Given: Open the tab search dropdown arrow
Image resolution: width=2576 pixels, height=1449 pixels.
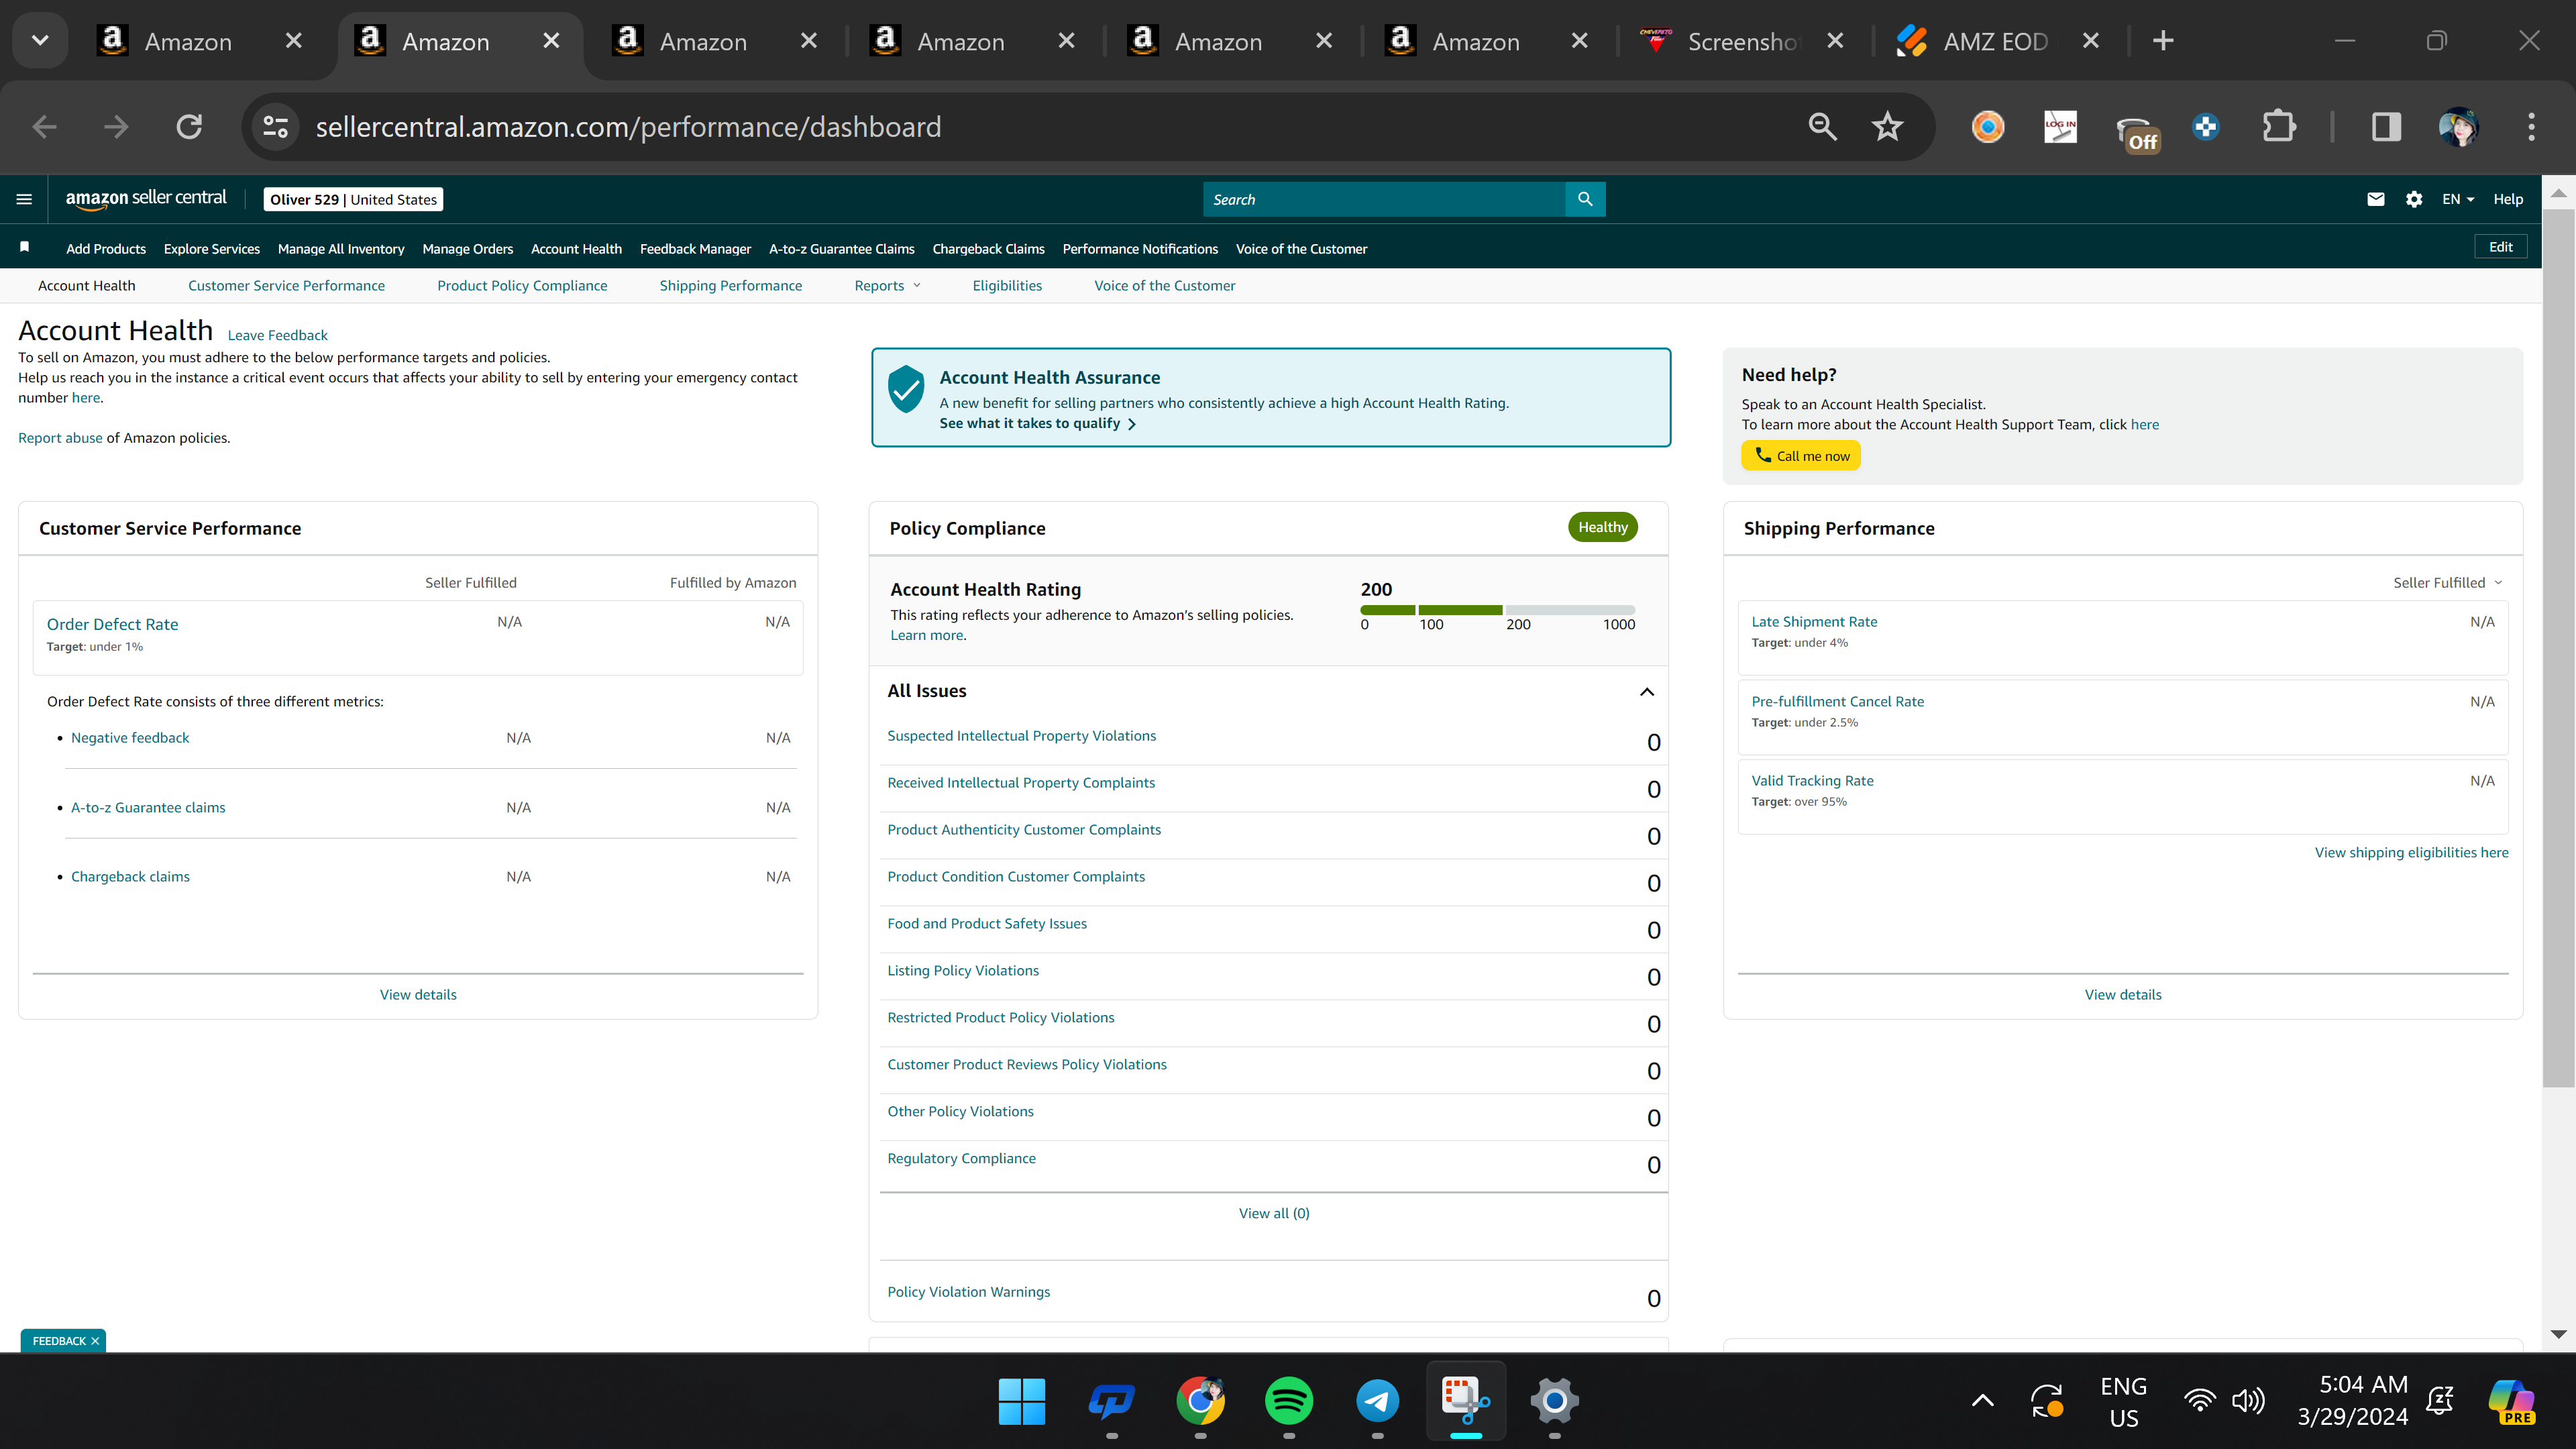Looking at the screenshot, I should click(x=40, y=41).
